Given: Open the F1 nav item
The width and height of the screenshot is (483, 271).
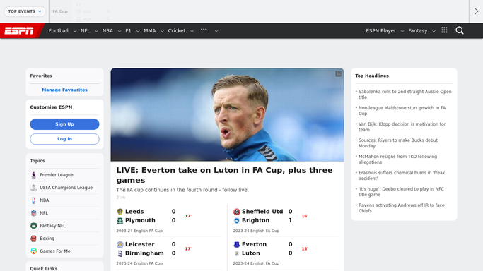Looking at the screenshot, I should point(128,31).
